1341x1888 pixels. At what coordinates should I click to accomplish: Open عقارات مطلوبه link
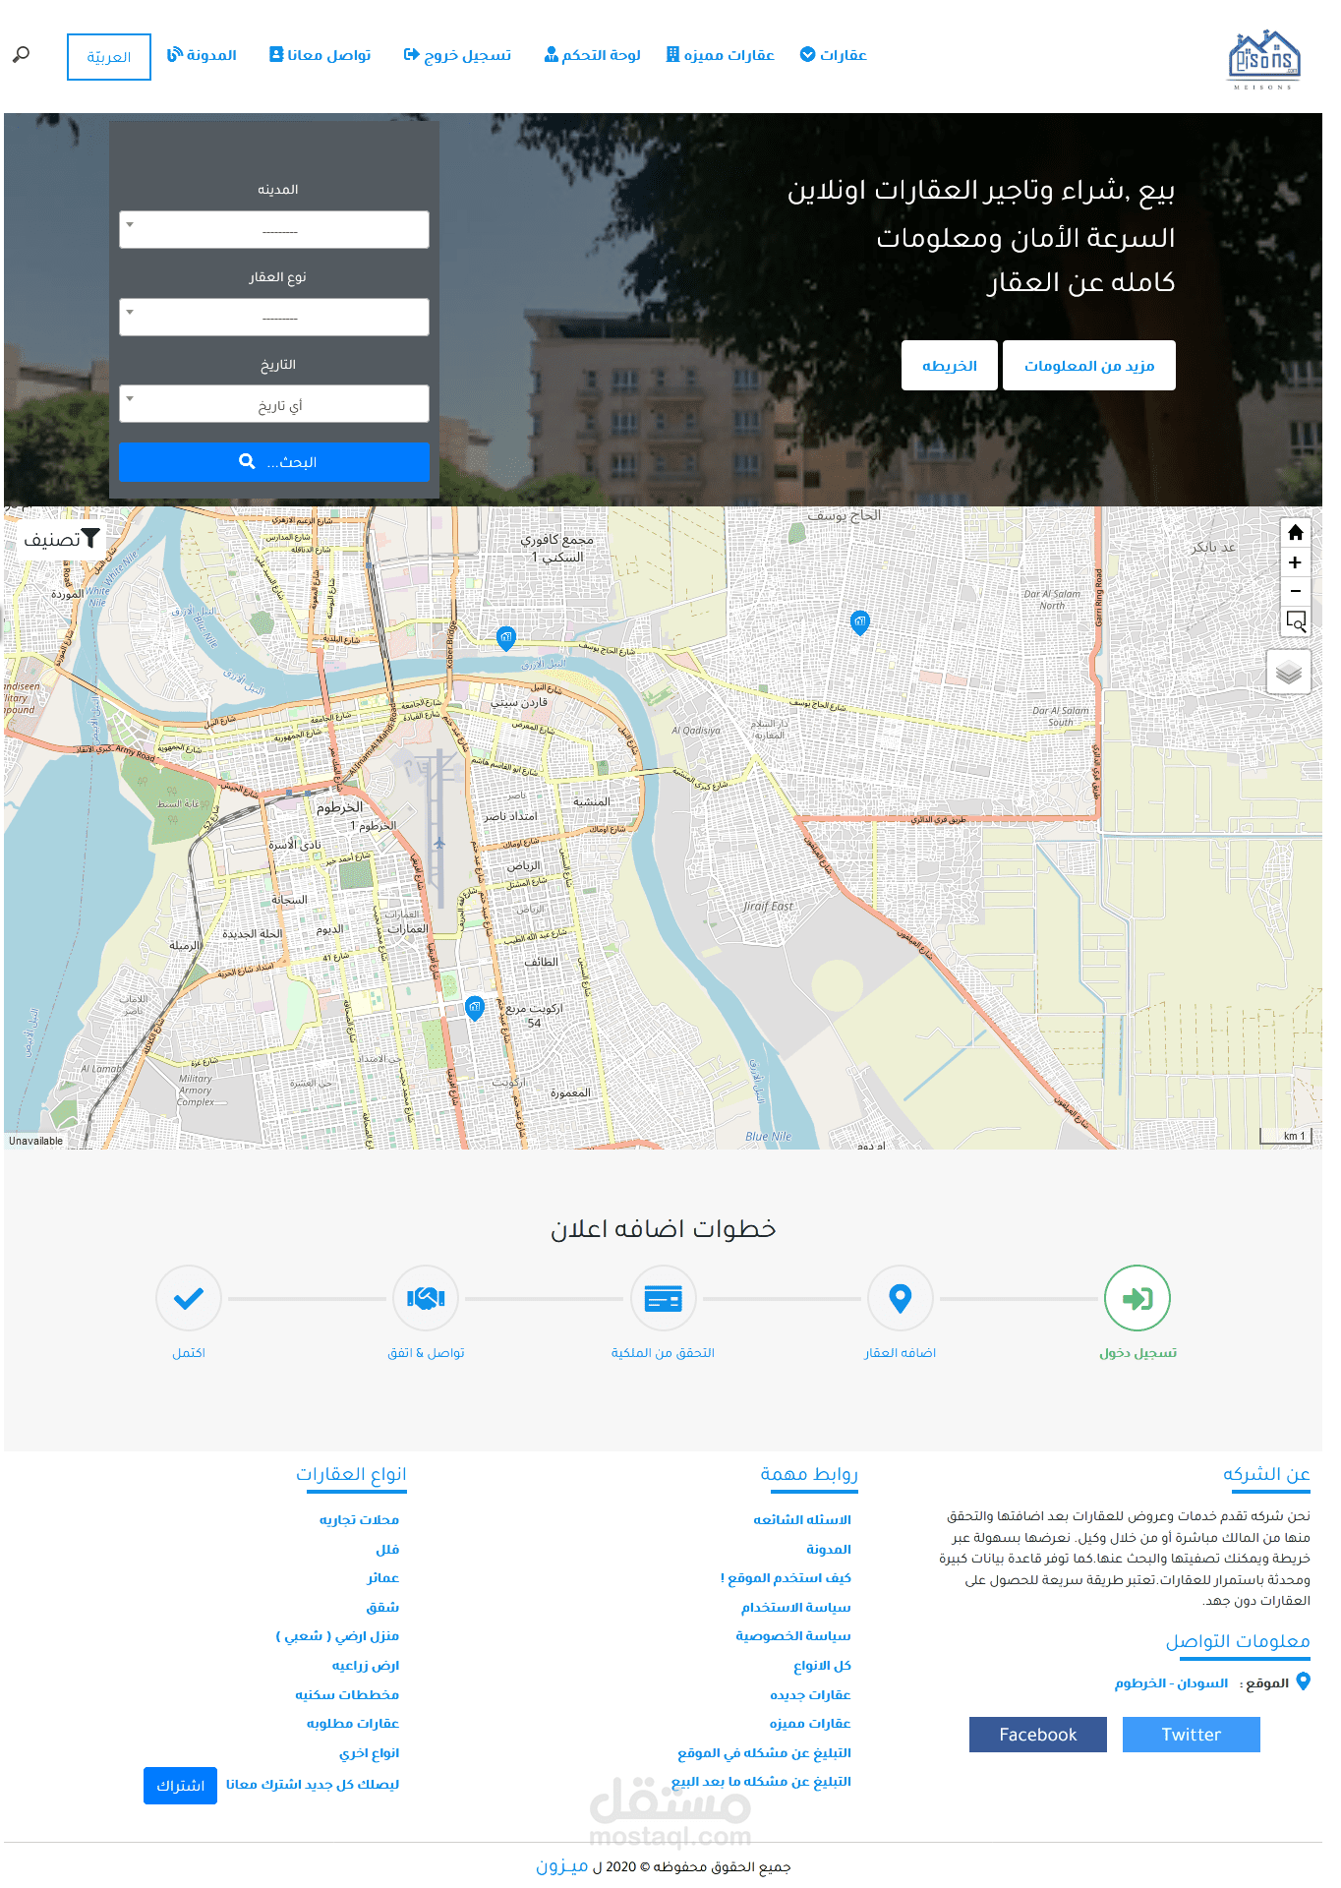tap(352, 1724)
